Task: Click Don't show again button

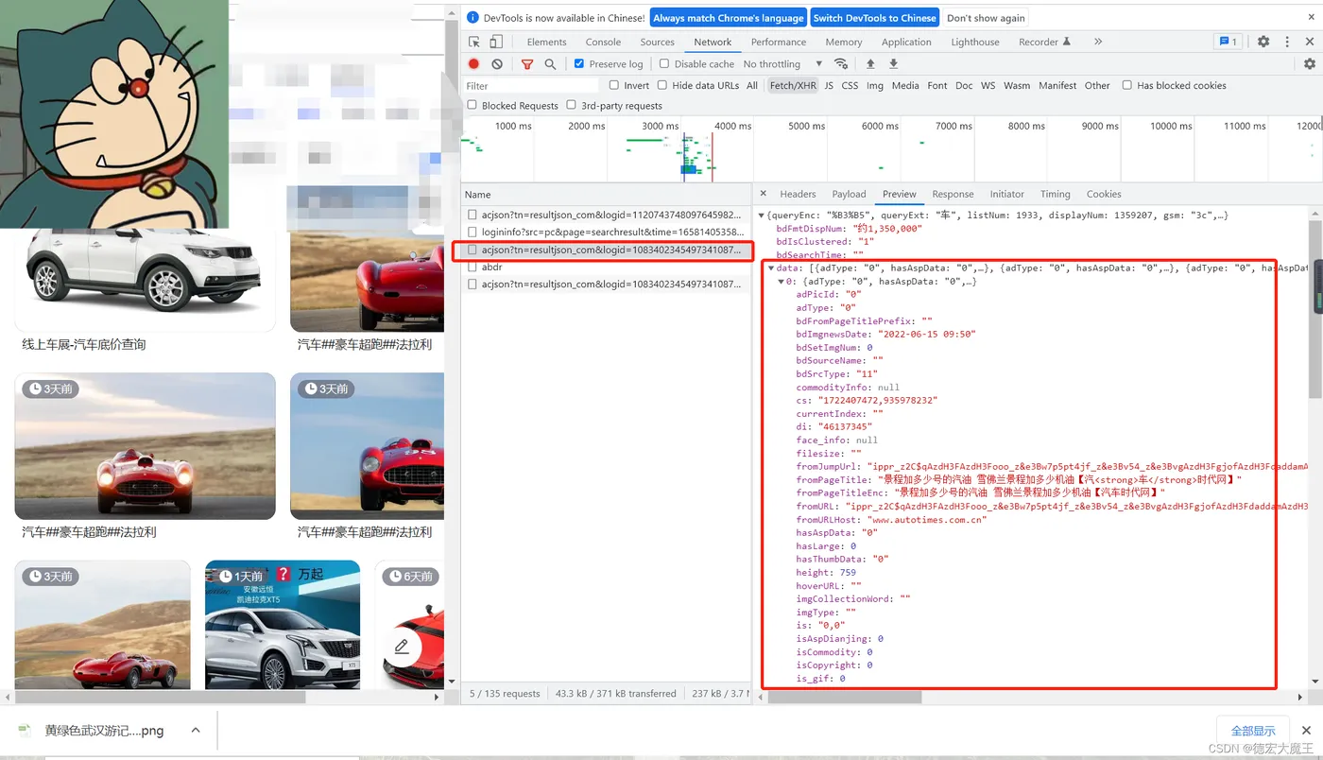Action: point(986,18)
